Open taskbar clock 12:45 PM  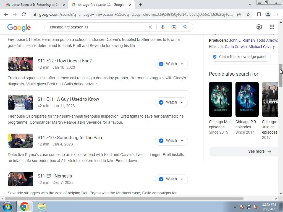click(x=269, y=207)
